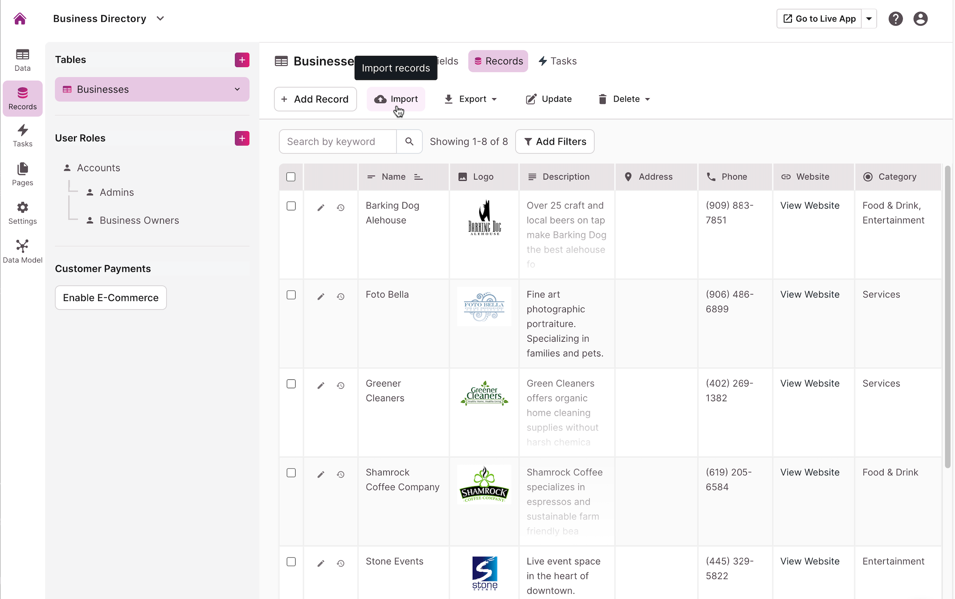955x599 pixels.
Task: Click the Logo column header
Action: pyautogui.click(x=484, y=177)
